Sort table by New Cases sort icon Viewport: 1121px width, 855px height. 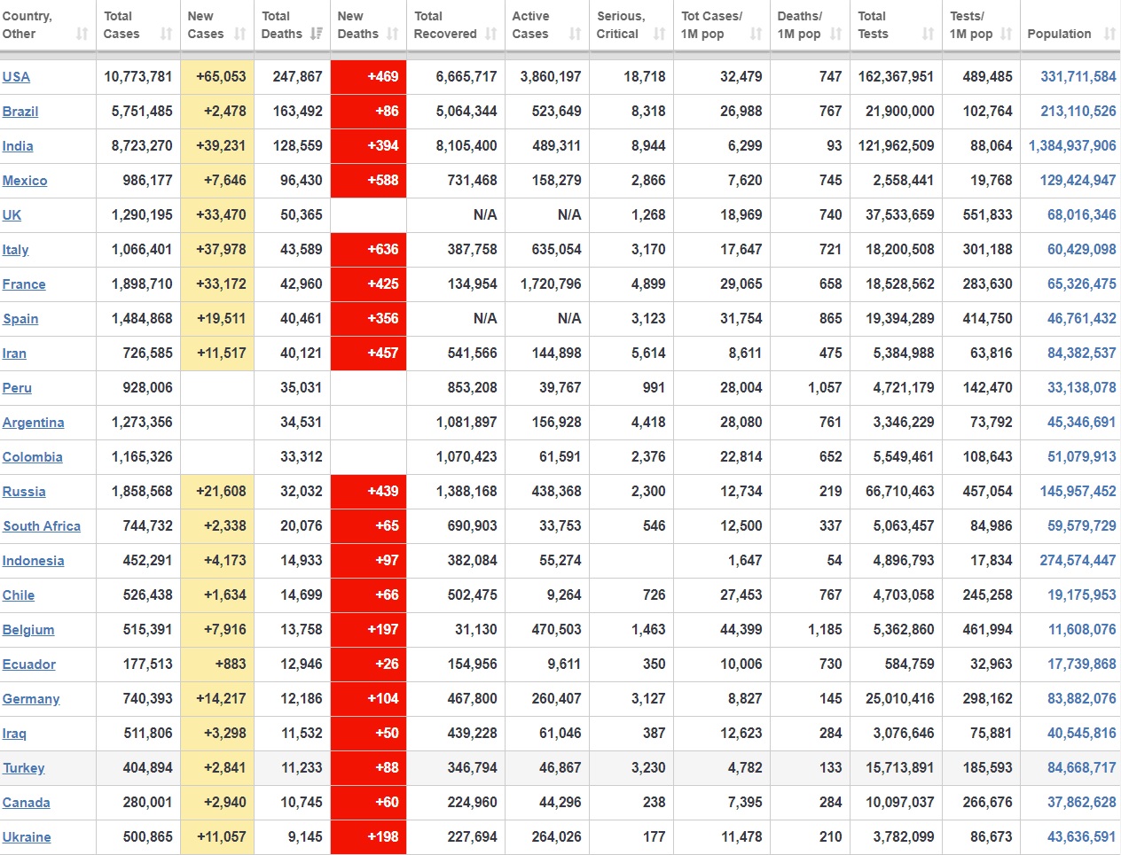239,34
